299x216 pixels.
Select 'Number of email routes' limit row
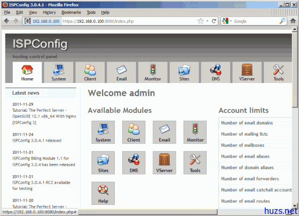255,201
